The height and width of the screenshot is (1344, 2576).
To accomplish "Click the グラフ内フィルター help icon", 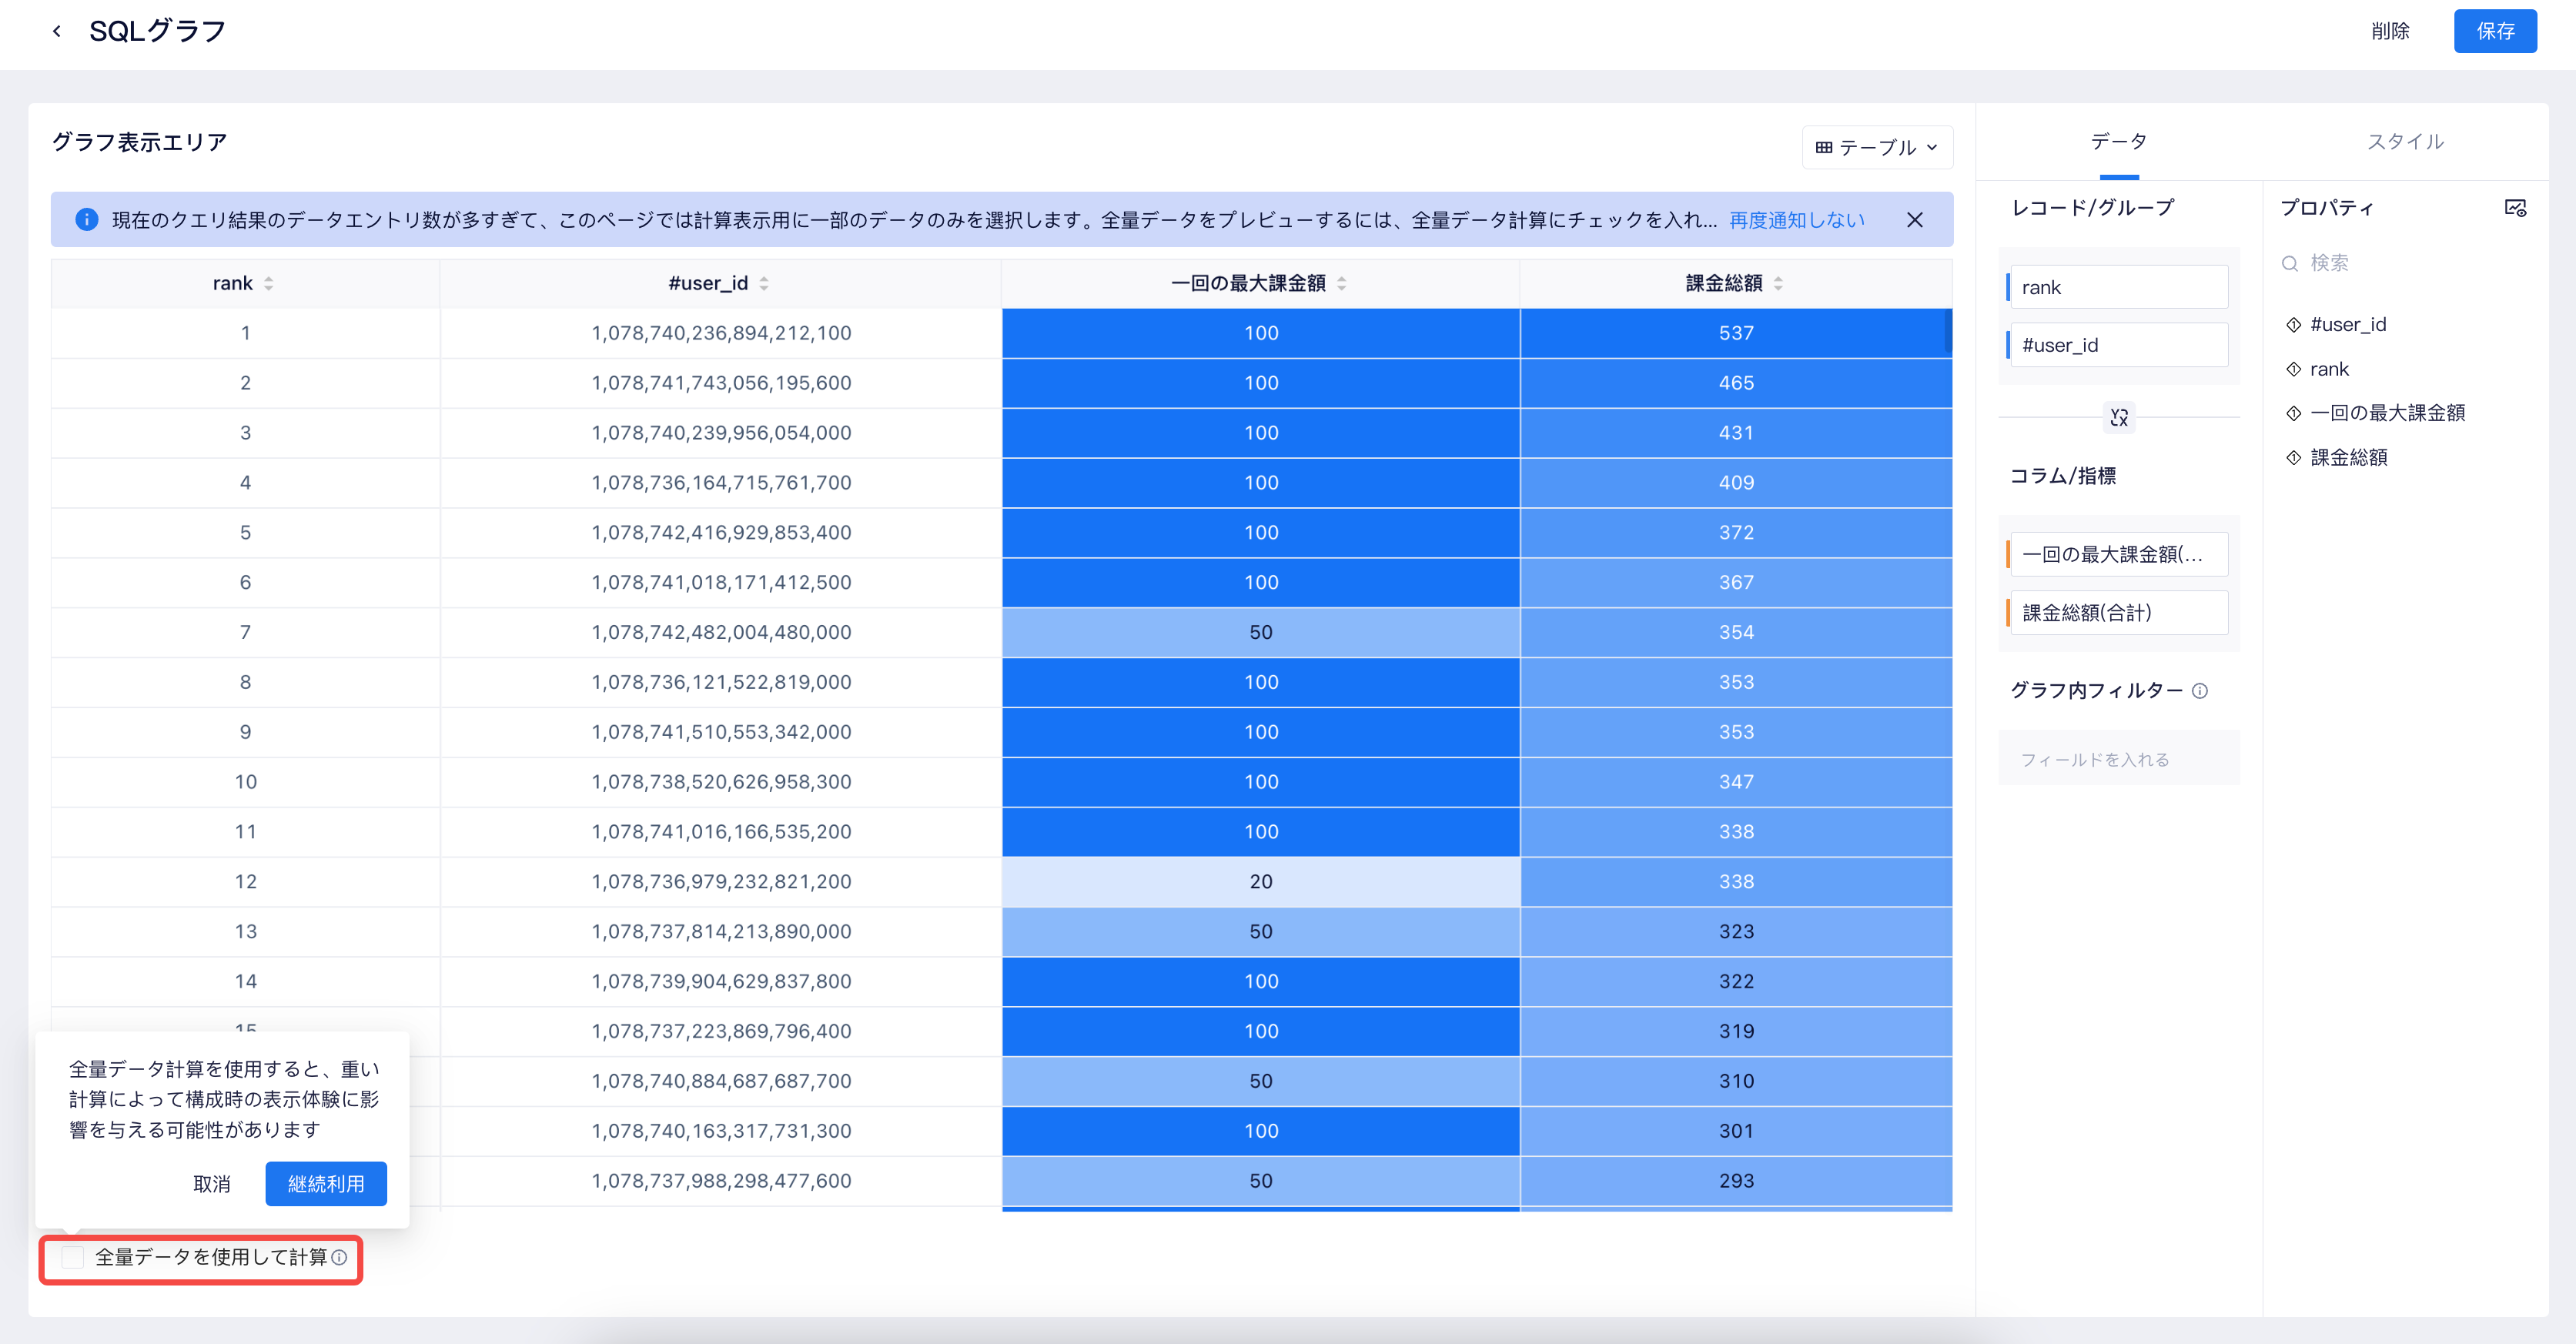I will pyautogui.click(x=2200, y=691).
